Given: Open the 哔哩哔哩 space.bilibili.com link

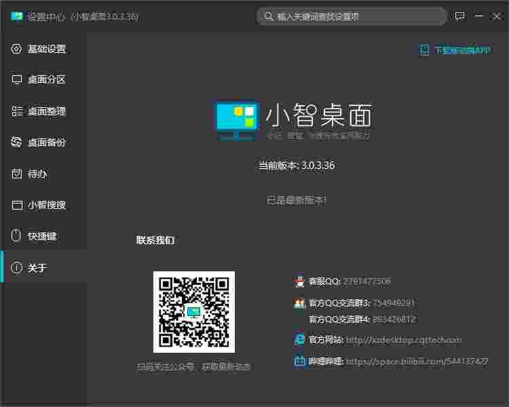Looking at the screenshot, I should [417, 362].
